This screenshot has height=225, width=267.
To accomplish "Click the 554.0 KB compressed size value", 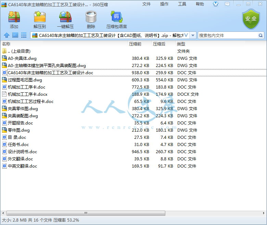I will (164, 80).
